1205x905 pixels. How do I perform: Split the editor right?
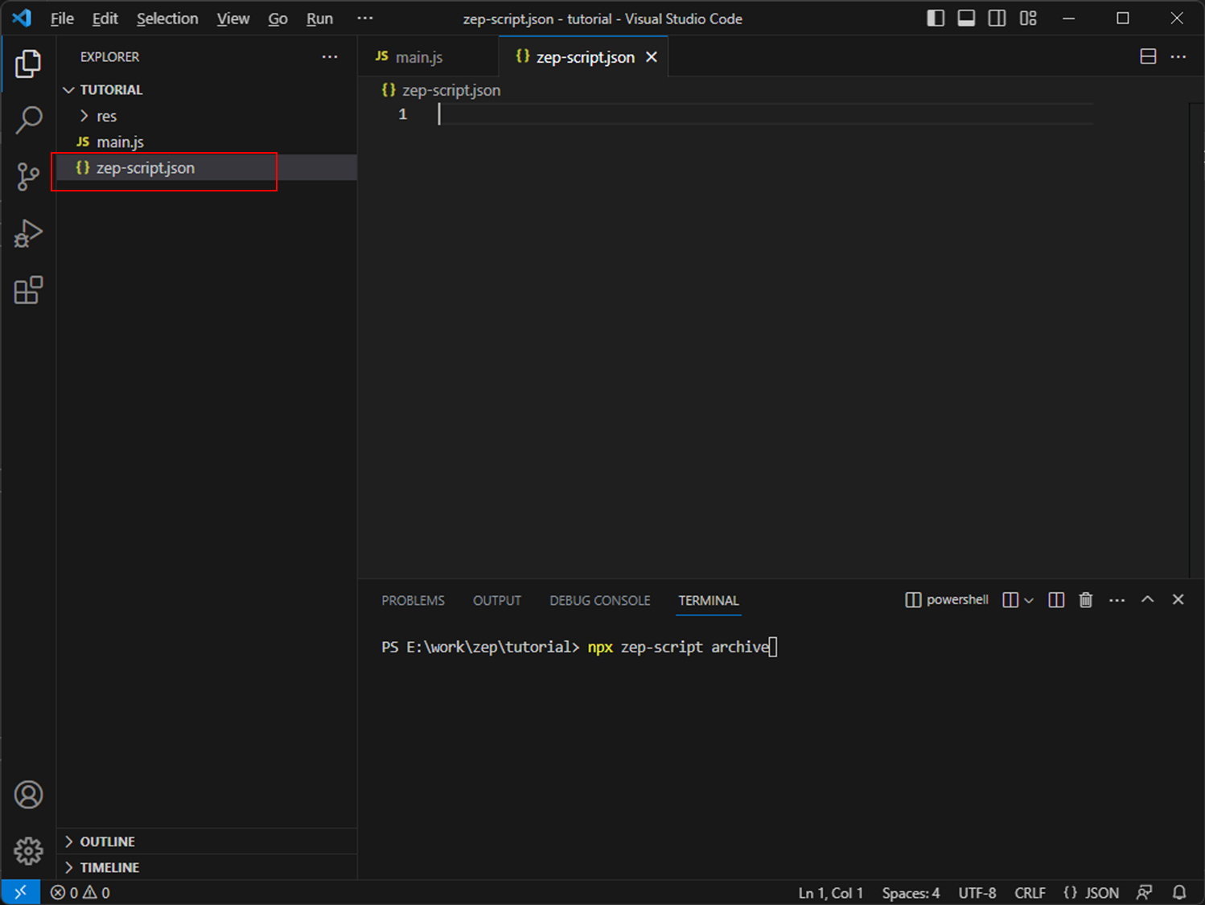1148,56
